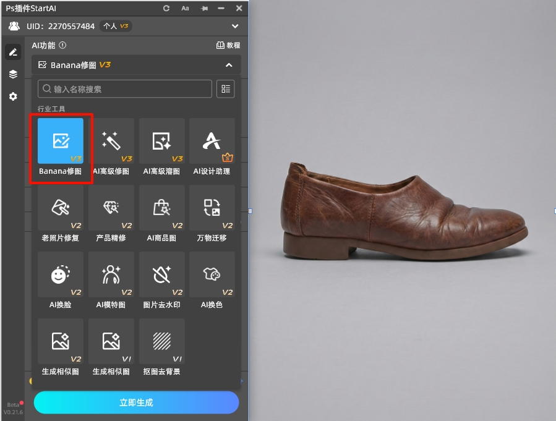
Task: Click the tool name search field
Action: [x=125, y=89]
